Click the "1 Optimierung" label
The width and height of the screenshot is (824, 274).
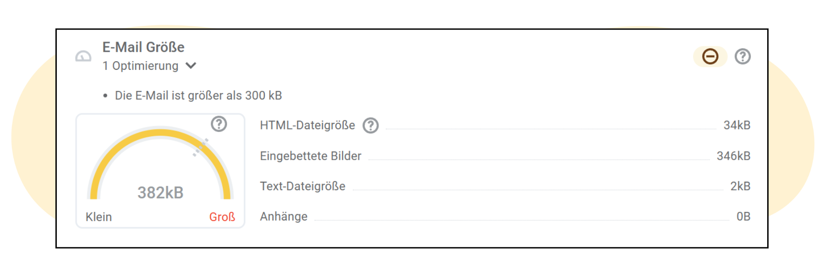[x=140, y=66]
